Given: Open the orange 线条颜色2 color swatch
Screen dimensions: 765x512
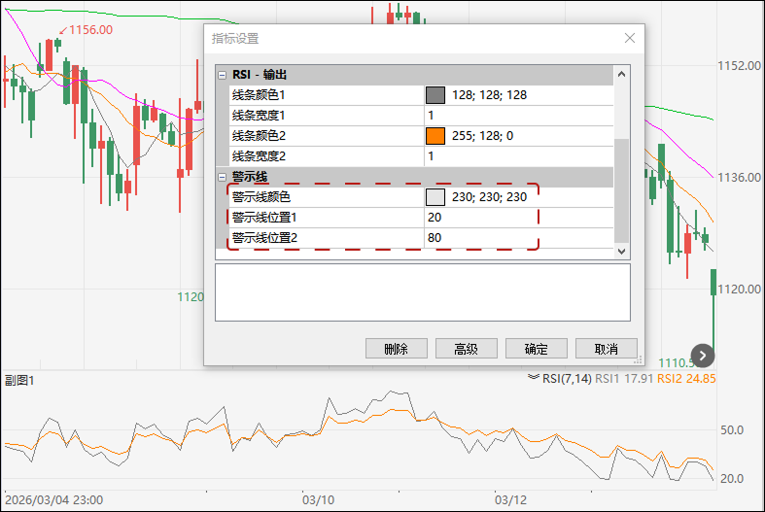Looking at the screenshot, I should tap(435, 136).
